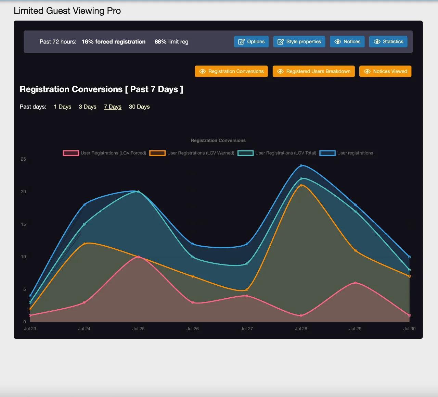Image resolution: width=438 pixels, height=397 pixels.
Task: Click the pencil icon on Style properties
Action: [x=281, y=42]
